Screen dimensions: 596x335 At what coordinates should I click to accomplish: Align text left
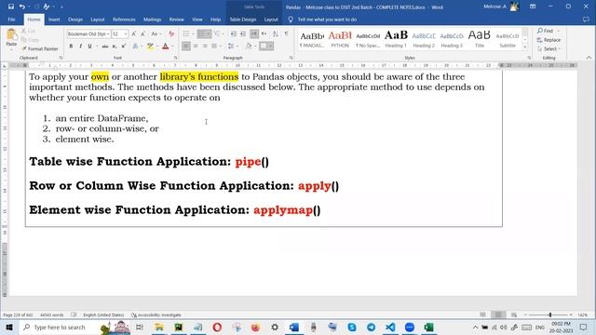tap(186, 46)
